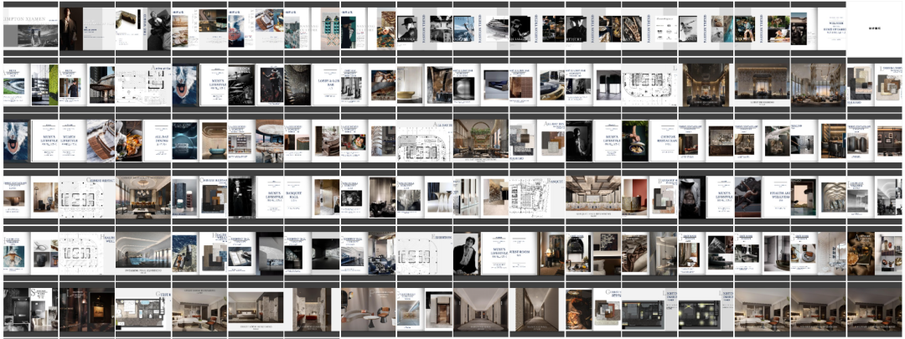Select the dark lobby rendering with central chandelier
The height and width of the screenshot is (339, 905).
[x=706, y=84]
